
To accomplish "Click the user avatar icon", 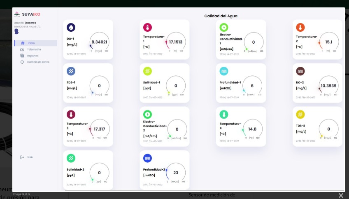I will click(16, 31).
